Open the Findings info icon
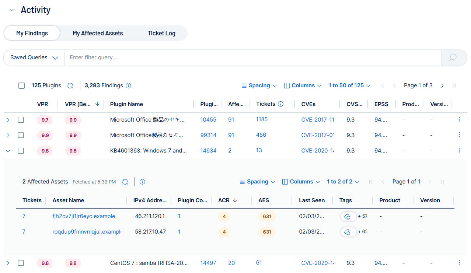 pos(128,85)
